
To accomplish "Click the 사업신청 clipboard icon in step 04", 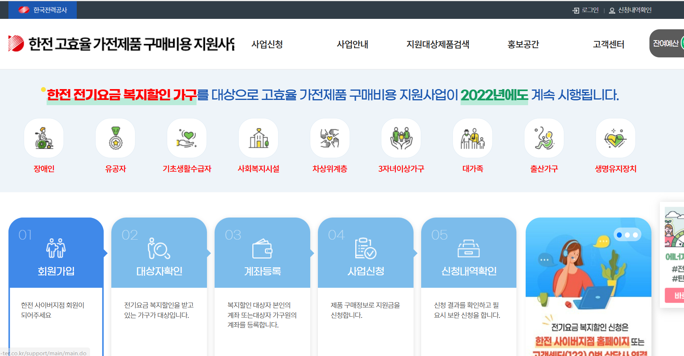I will tap(366, 248).
